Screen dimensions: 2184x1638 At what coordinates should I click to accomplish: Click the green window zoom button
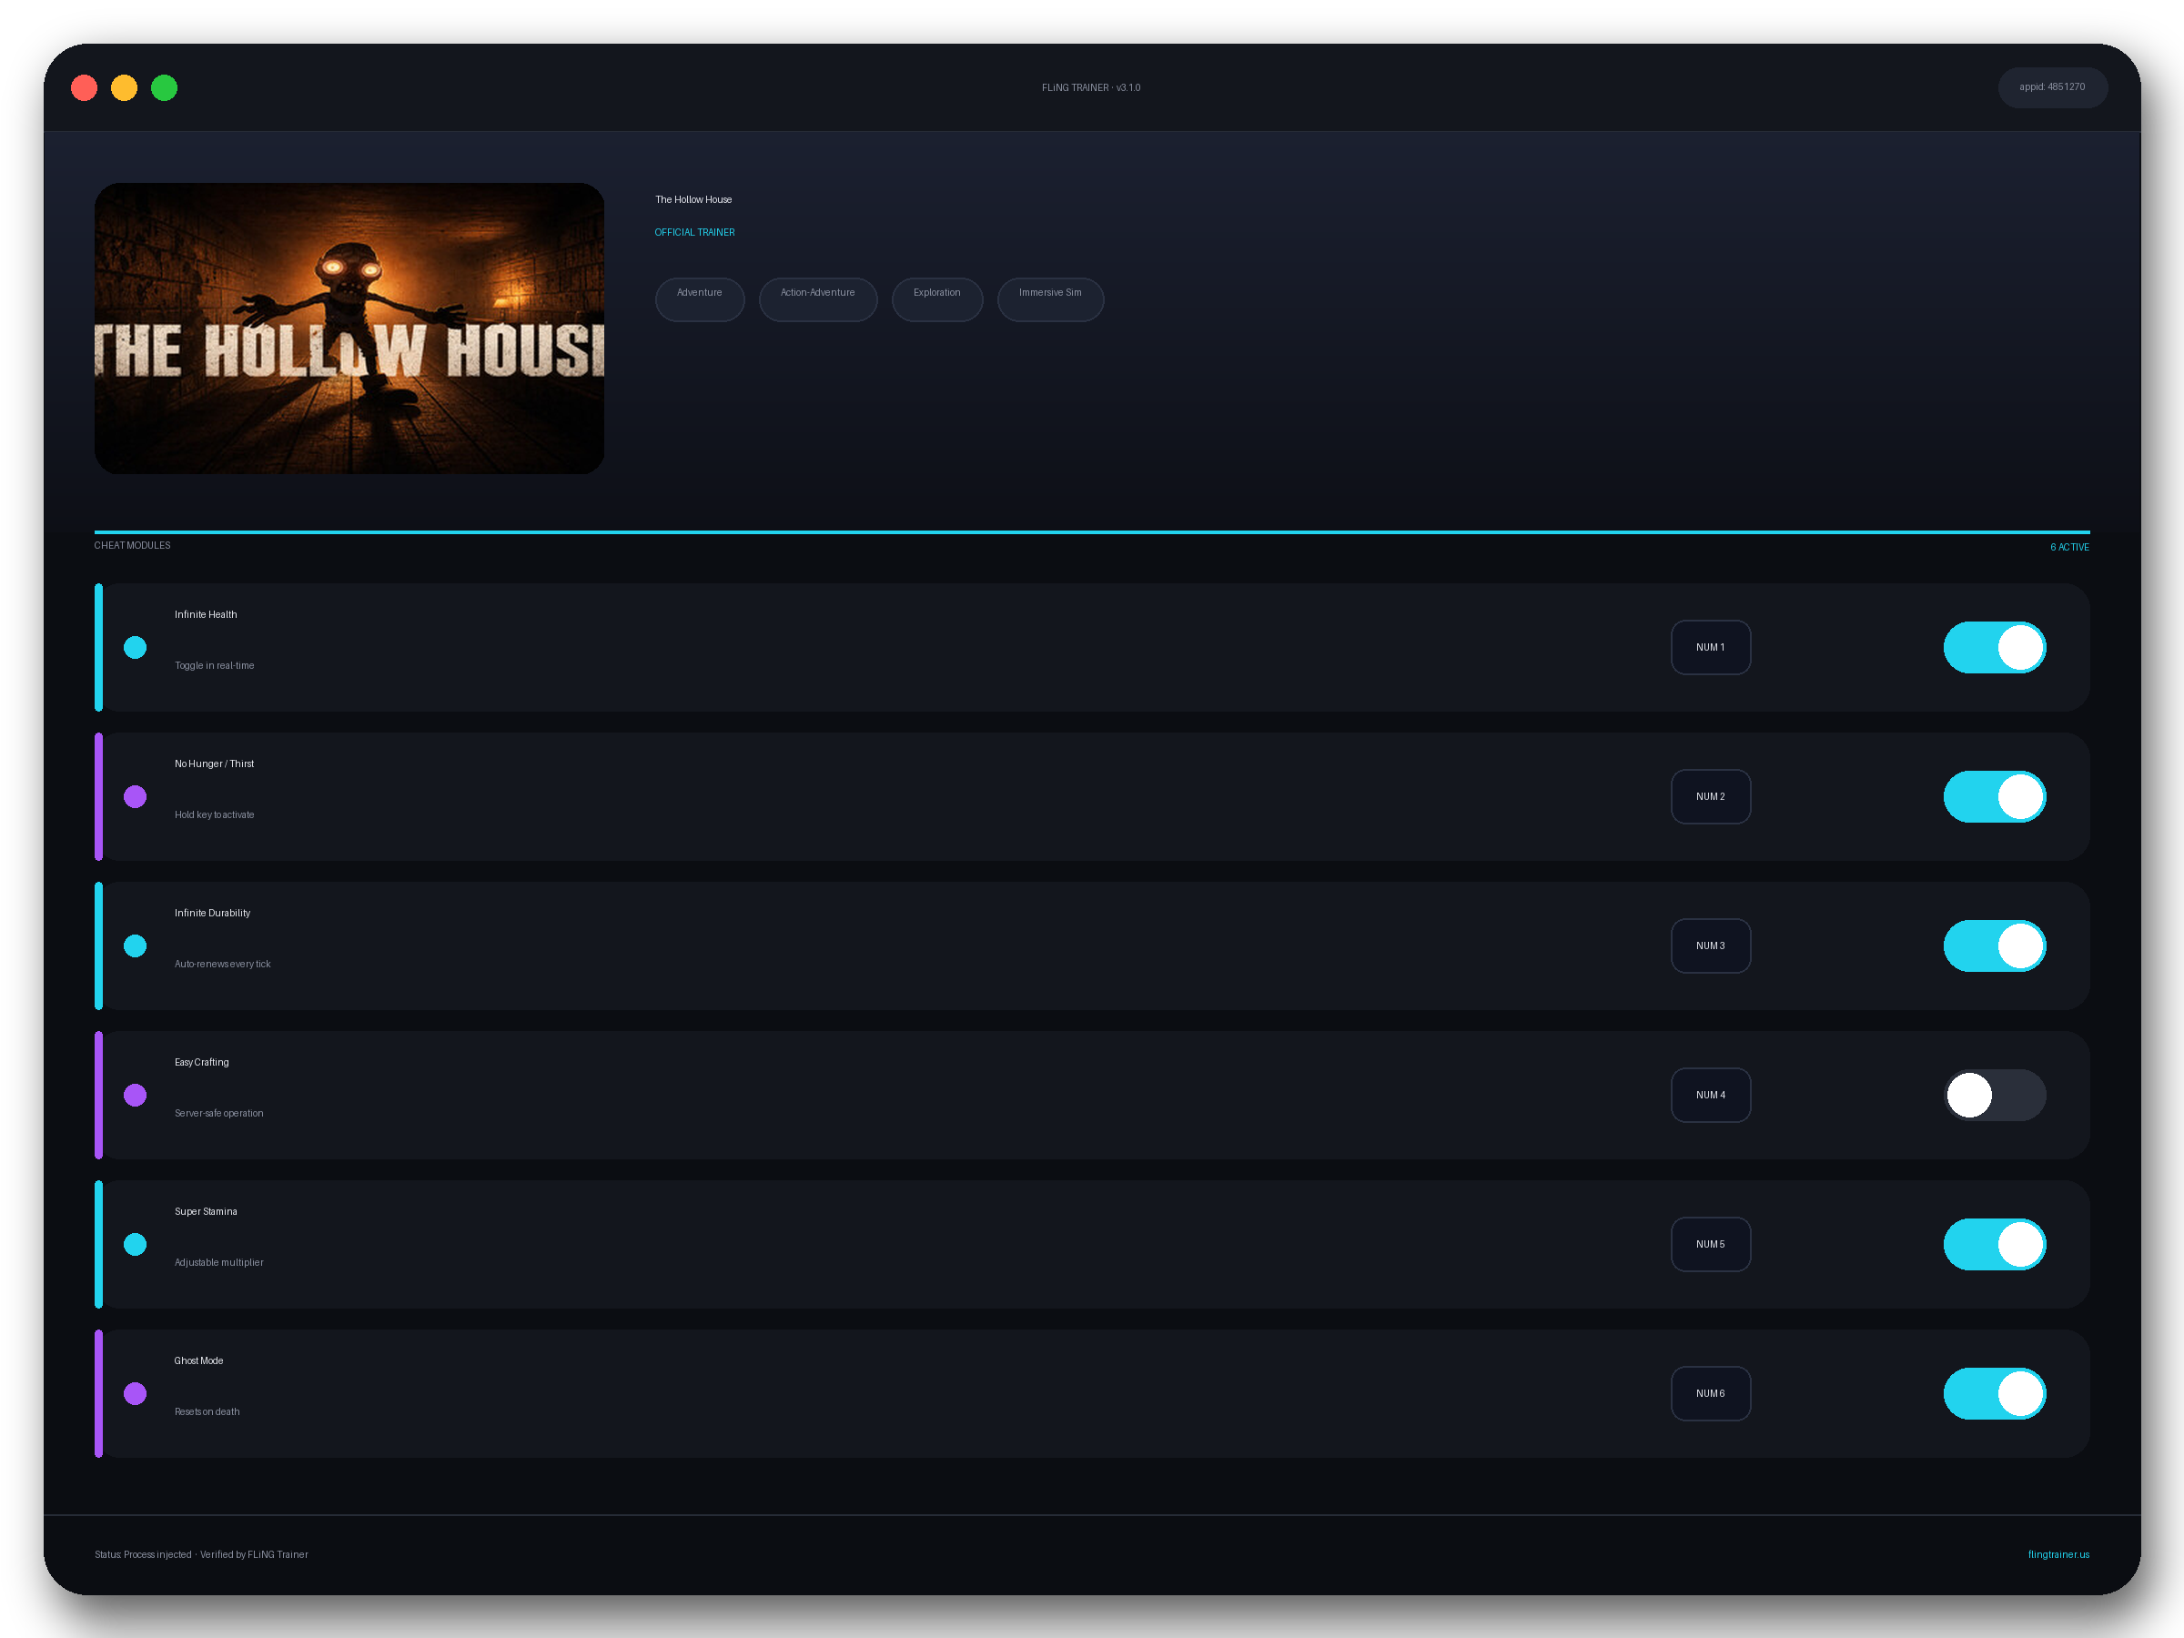pos(164,88)
